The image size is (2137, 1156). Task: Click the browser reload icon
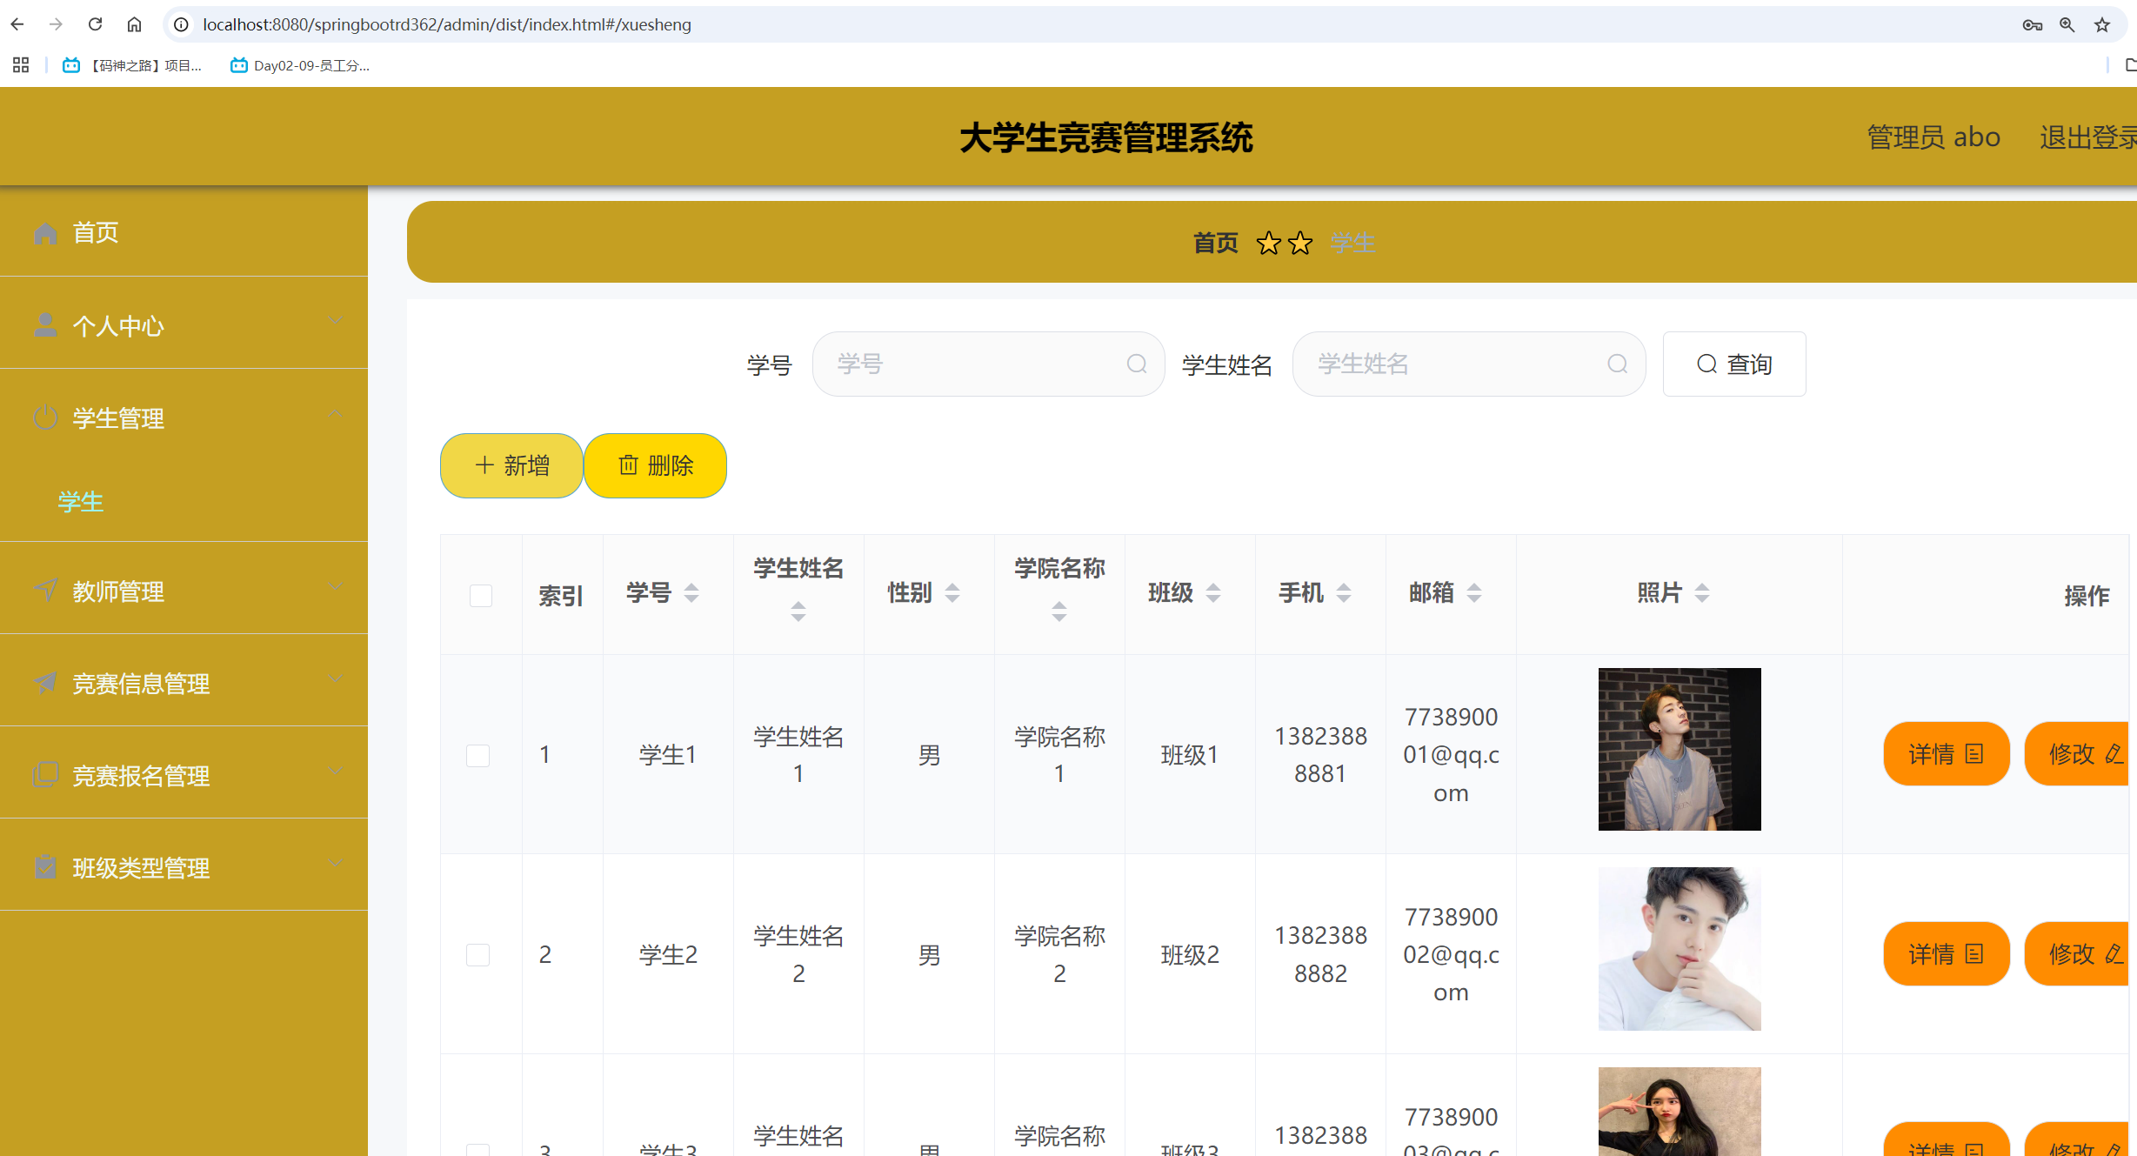pyautogui.click(x=96, y=24)
